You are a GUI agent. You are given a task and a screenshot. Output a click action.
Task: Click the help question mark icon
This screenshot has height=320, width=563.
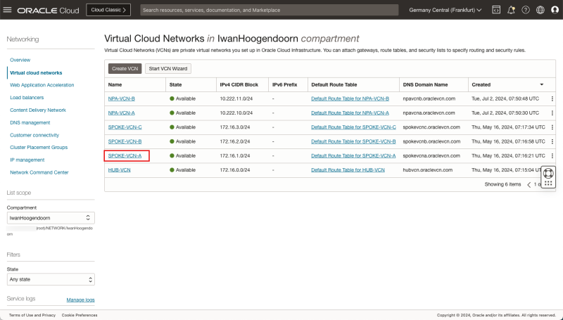tap(526, 10)
